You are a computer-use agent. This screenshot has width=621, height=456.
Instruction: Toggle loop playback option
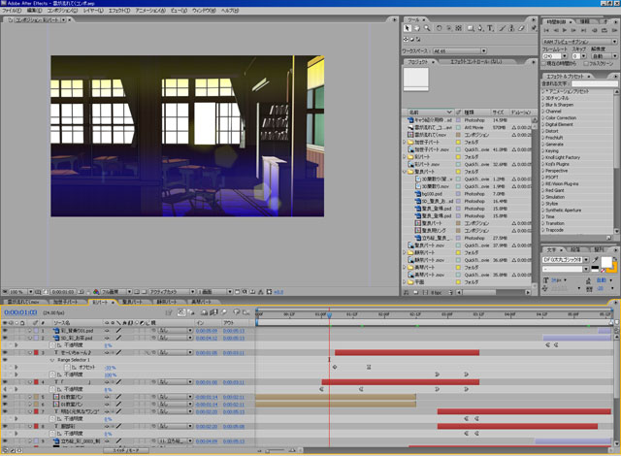point(605,30)
